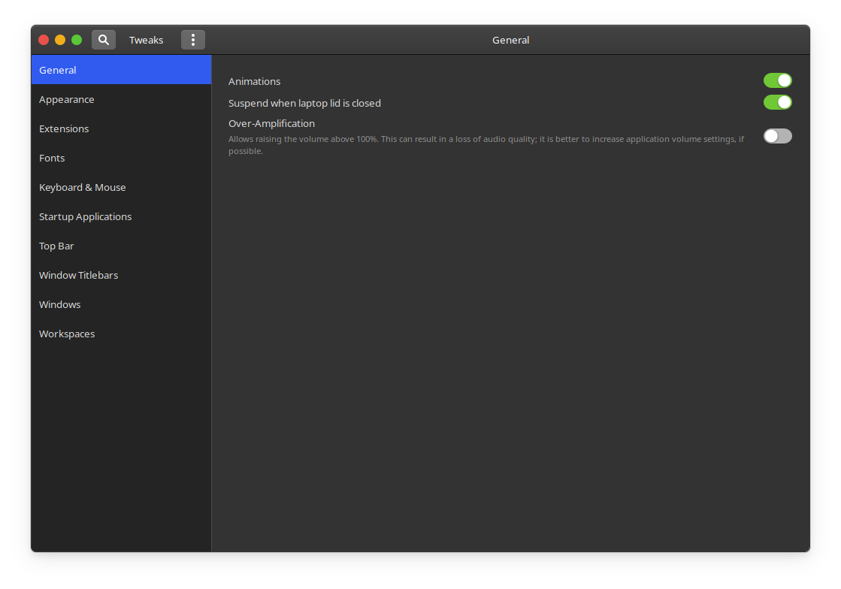Show Startup Applications settings

coord(121,216)
